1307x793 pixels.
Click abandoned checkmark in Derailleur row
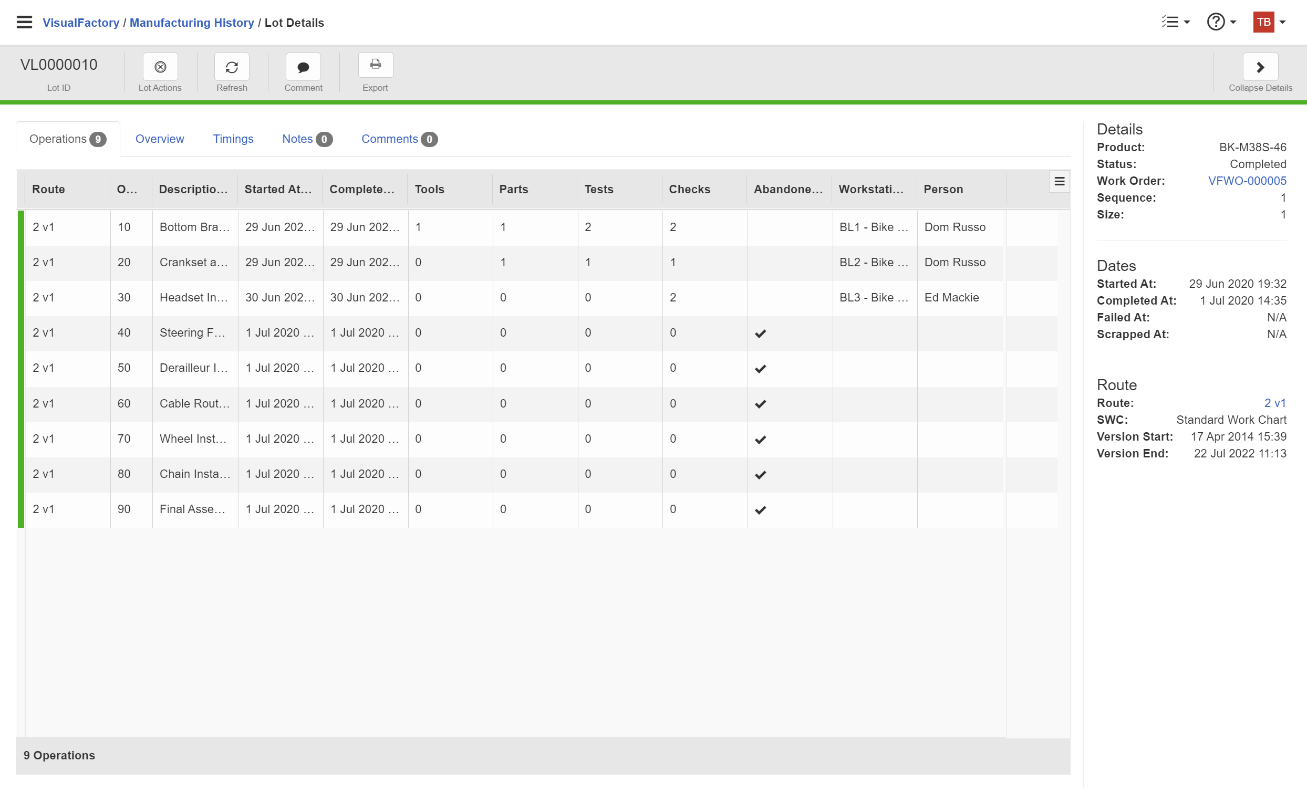tap(760, 369)
